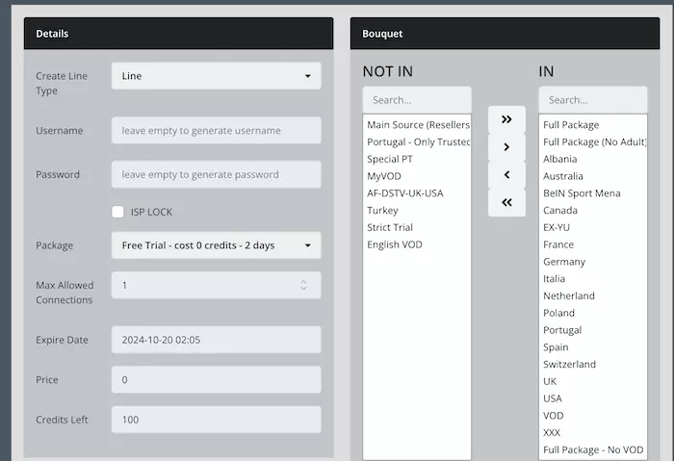The width and height of the screenshot is (674, 461).
Task: Click the Max Allowed Connections stepper arrows
Action: coord(303,285)
